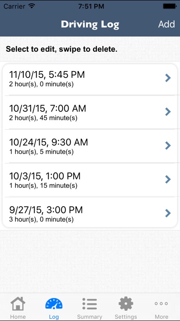Screen dimensions: 180x321
Task: Tap the Wi-Fi status icon
Action: pos(32,6)
